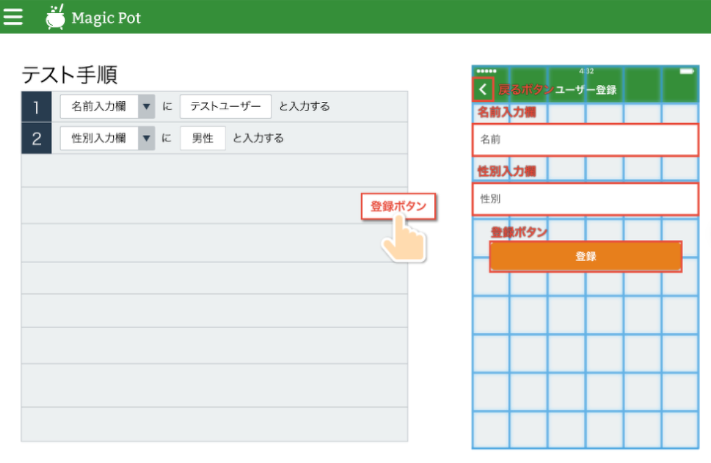Select the ユーザー登録 screen title bar
The width and height of the screenshot is (711, 463).
pyautogui.click(x=587, y=88)
